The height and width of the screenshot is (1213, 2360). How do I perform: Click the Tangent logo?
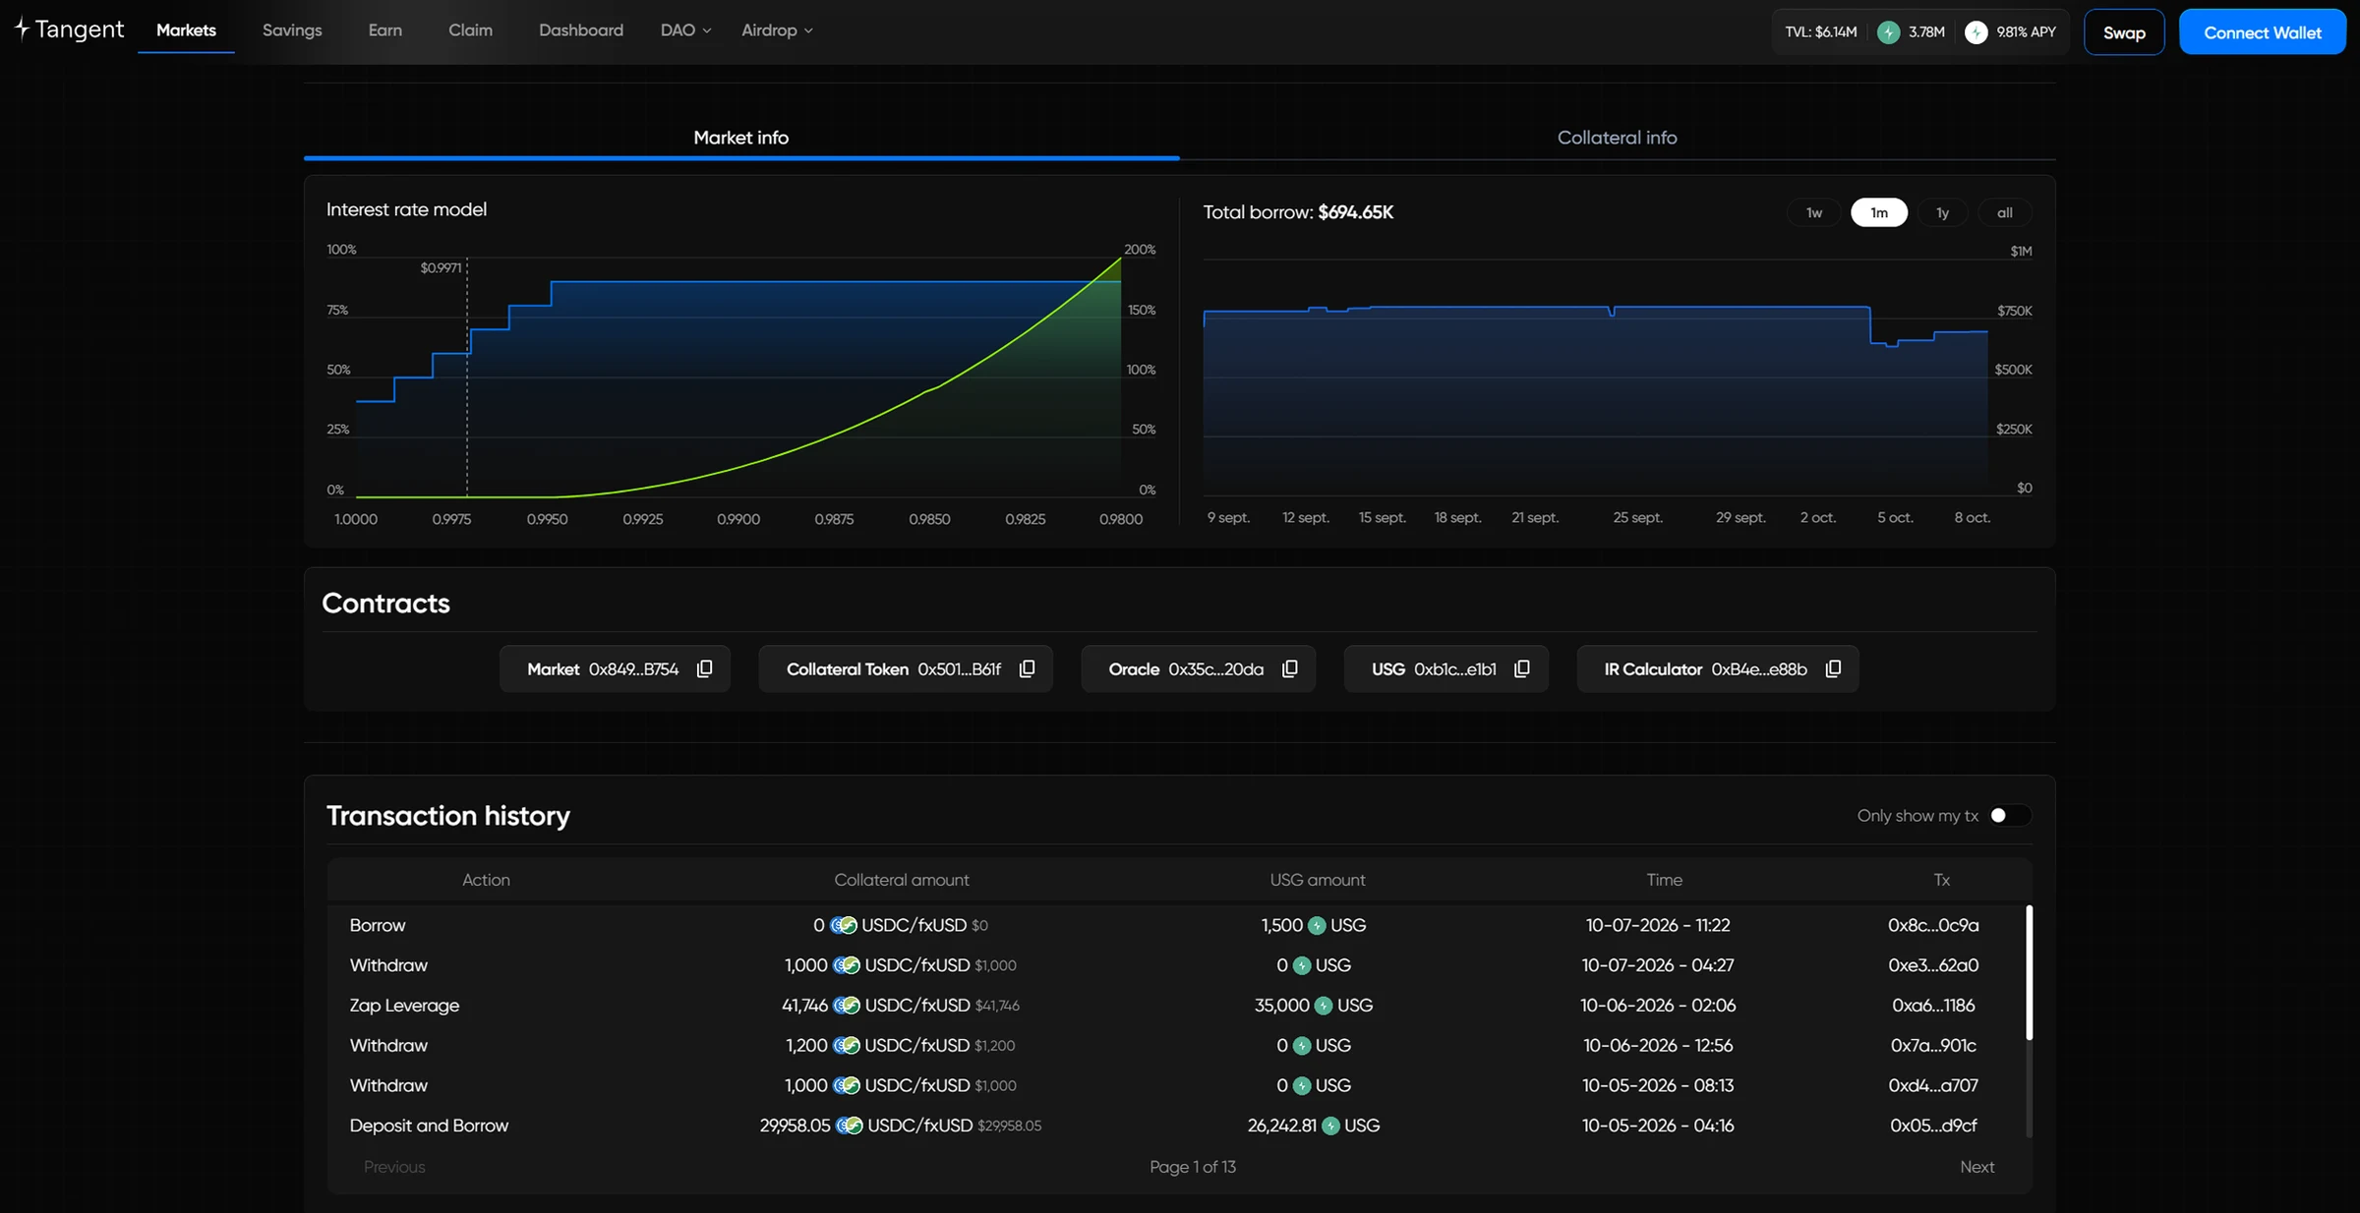pyautogui.click(x=69, y=29)
